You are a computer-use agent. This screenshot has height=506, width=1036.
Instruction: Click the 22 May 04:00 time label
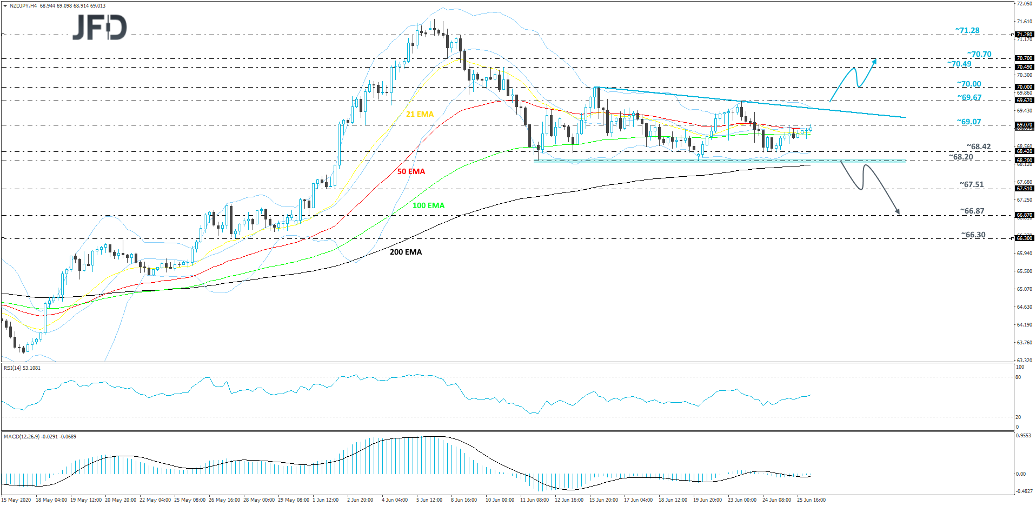point(155,500)
